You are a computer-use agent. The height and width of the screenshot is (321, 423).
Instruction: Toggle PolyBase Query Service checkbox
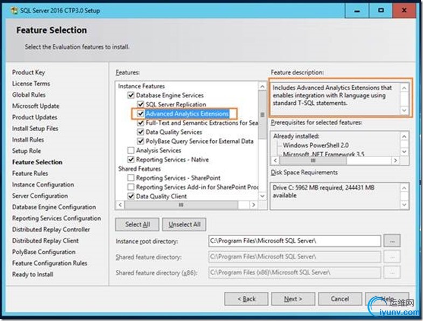[x=140, y=141]
